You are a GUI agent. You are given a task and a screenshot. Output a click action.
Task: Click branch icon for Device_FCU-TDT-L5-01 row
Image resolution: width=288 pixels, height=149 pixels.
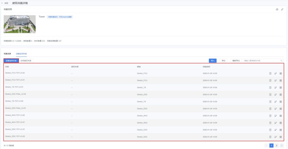(x=276, y=81)
